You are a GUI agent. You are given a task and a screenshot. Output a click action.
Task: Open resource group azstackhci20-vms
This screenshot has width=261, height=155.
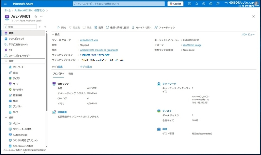[89, 40]
